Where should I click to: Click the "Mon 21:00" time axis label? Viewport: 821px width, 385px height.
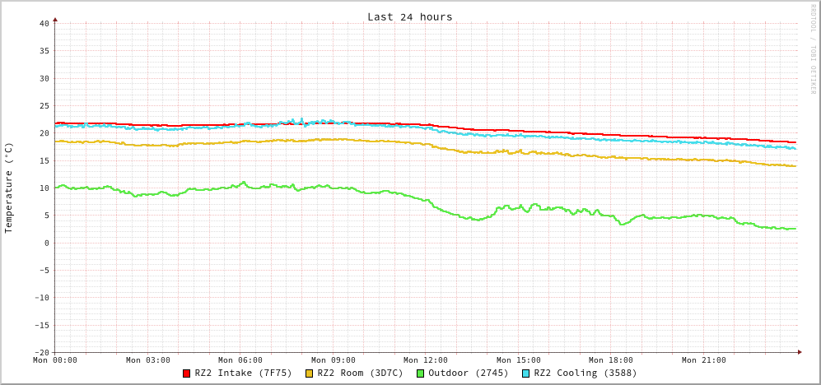704,360
